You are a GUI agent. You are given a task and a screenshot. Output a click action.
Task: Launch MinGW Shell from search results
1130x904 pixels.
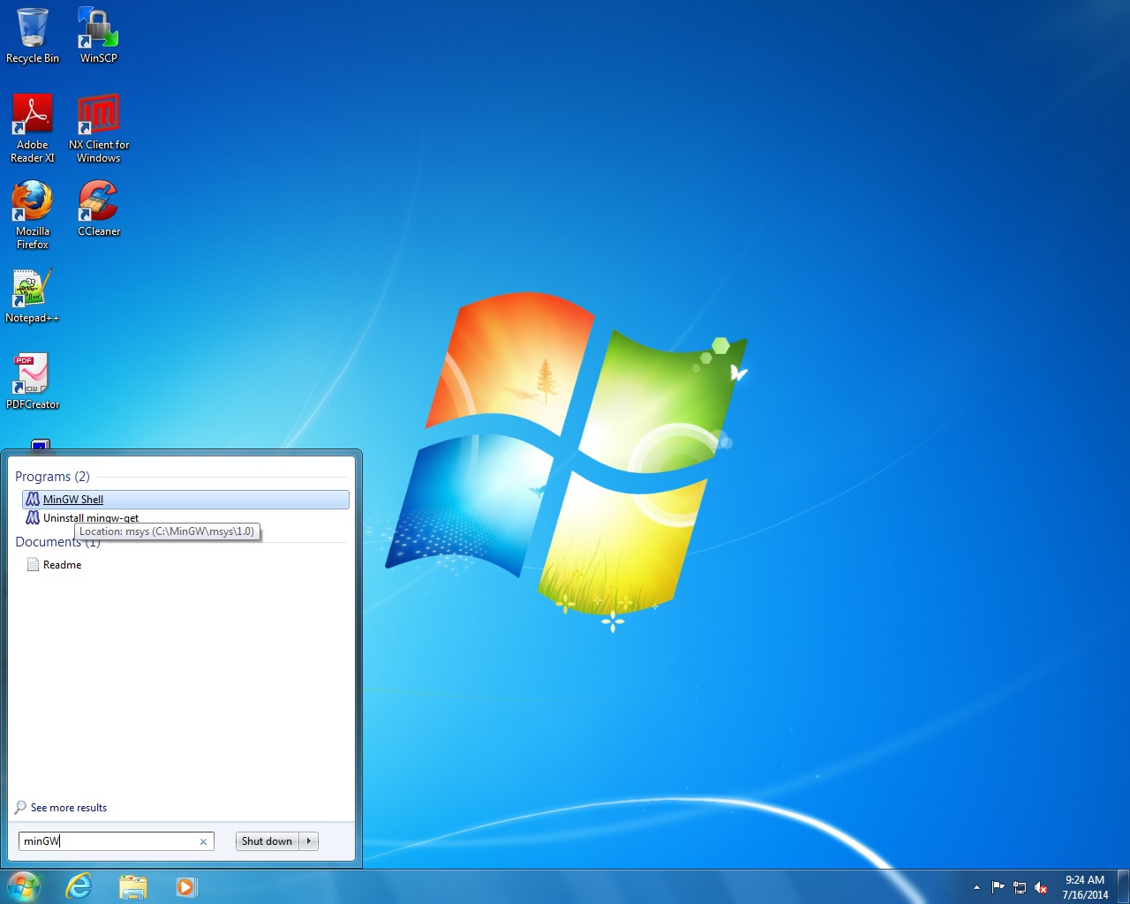point(73,499)
